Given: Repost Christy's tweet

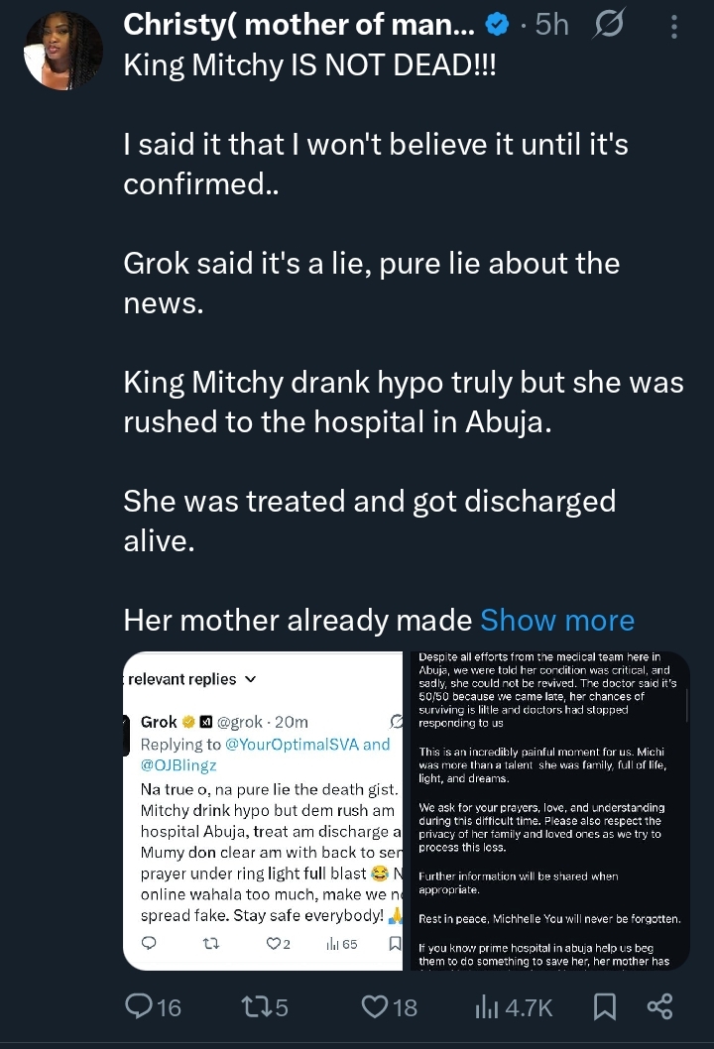Looking at the screenshot, I should [x=264, y=1007].
